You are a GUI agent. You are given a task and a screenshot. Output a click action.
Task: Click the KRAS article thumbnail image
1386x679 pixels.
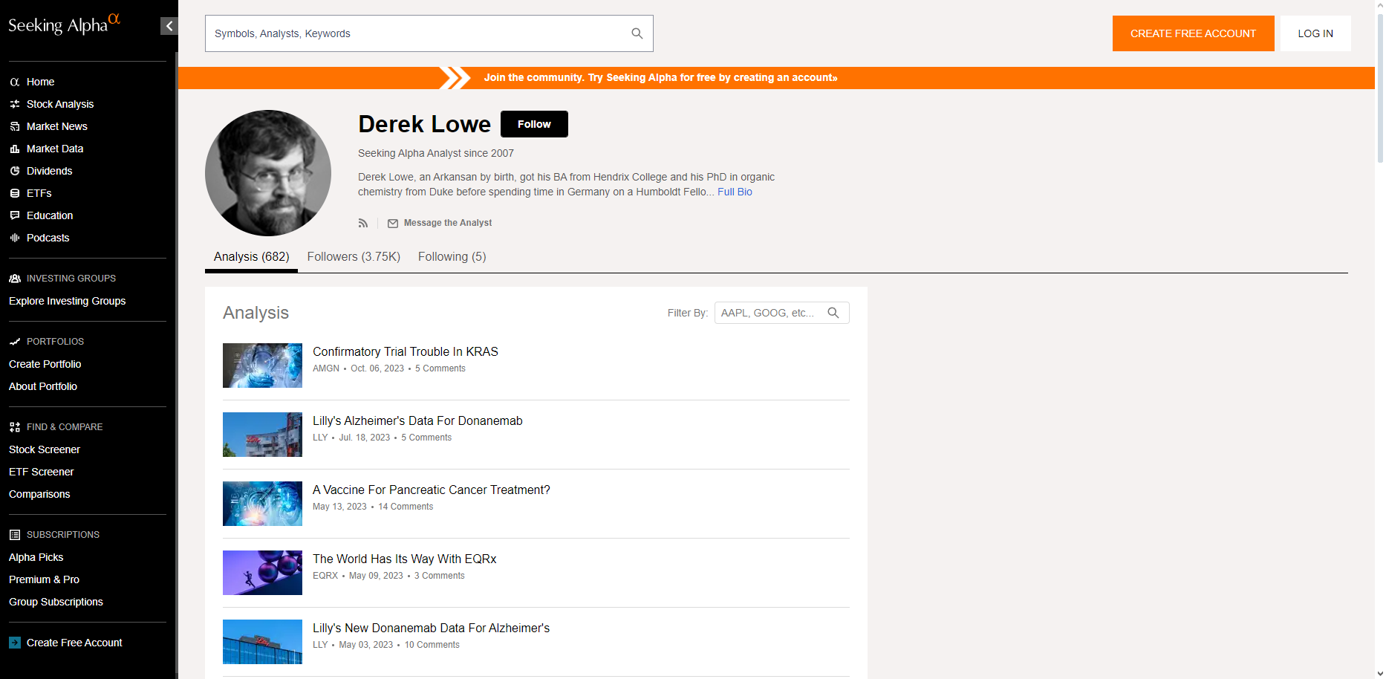point(262,366)
